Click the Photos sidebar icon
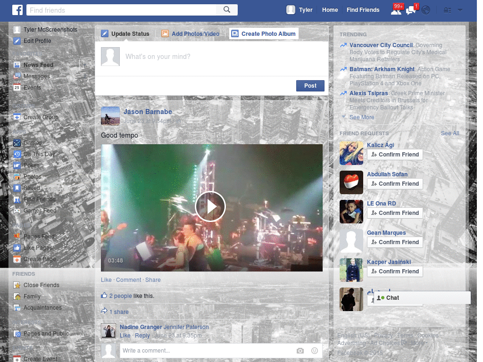This screenshot has height=362, width=483. [17, 177]
